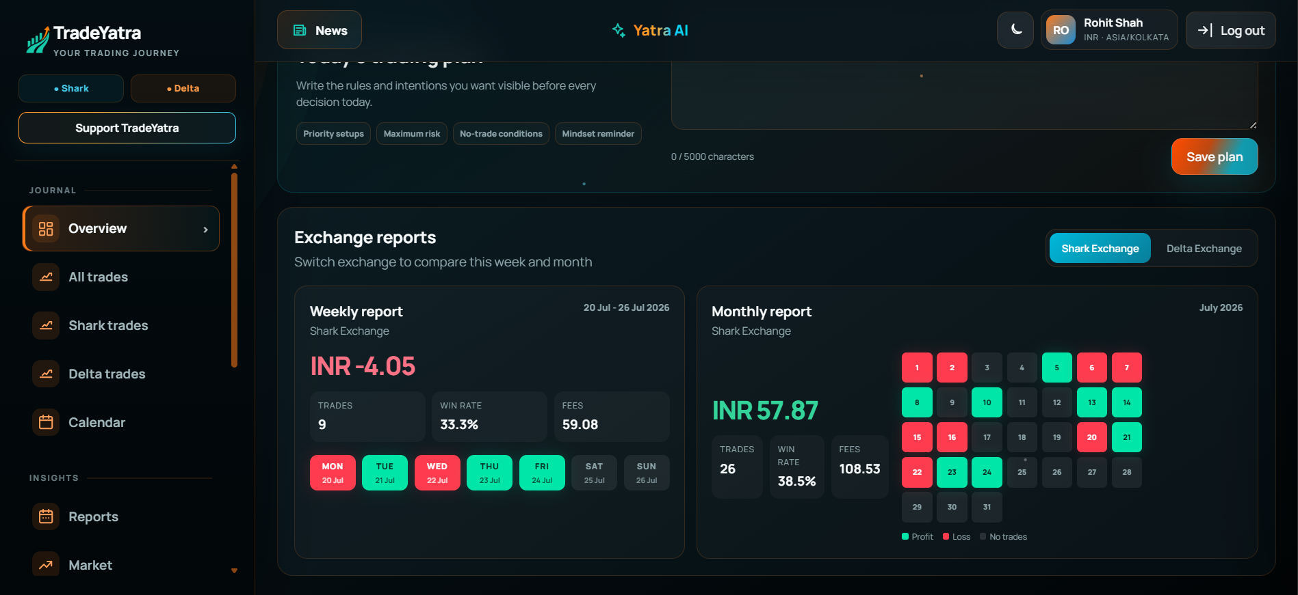Click the Shark trades chart icon

click(x=46, y=325)
